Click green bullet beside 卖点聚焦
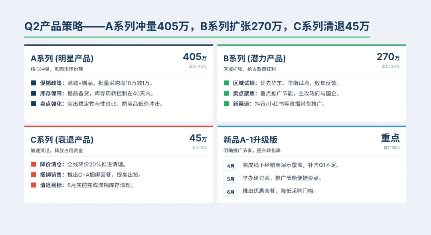Screen dimensions: 431x235 pyautogui.click(x=226, y=94)
